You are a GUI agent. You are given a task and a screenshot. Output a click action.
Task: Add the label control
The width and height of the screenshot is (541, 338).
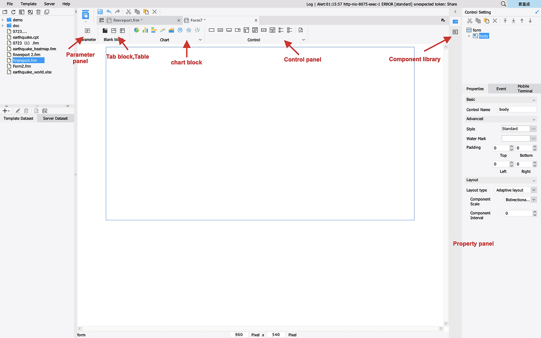coord(220,30)
